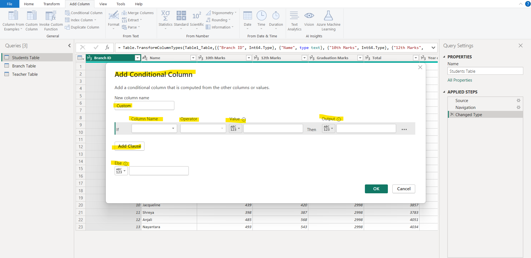Click the New column name field showing Custom
The image size is (531, 258).
click(144, 105)
